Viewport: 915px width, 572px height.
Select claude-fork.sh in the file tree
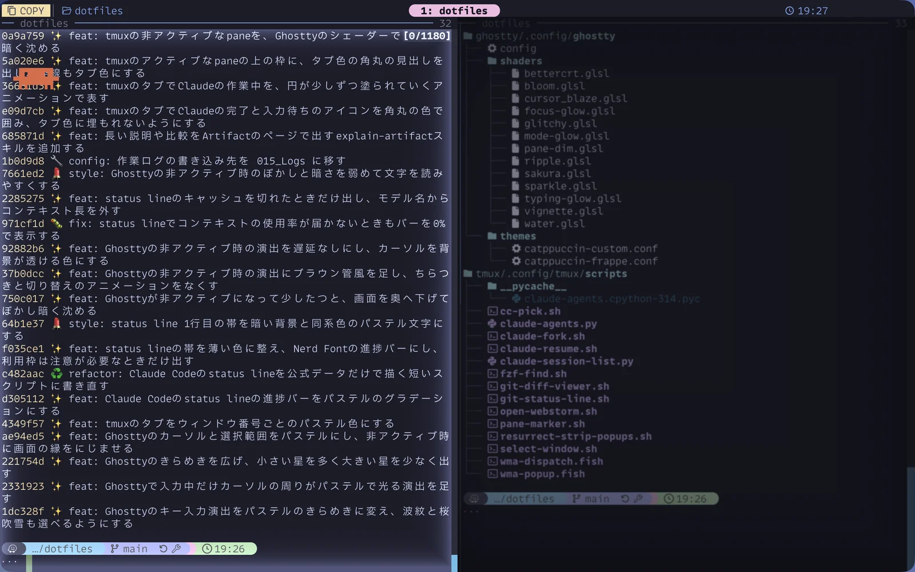[x=542, y=336]
